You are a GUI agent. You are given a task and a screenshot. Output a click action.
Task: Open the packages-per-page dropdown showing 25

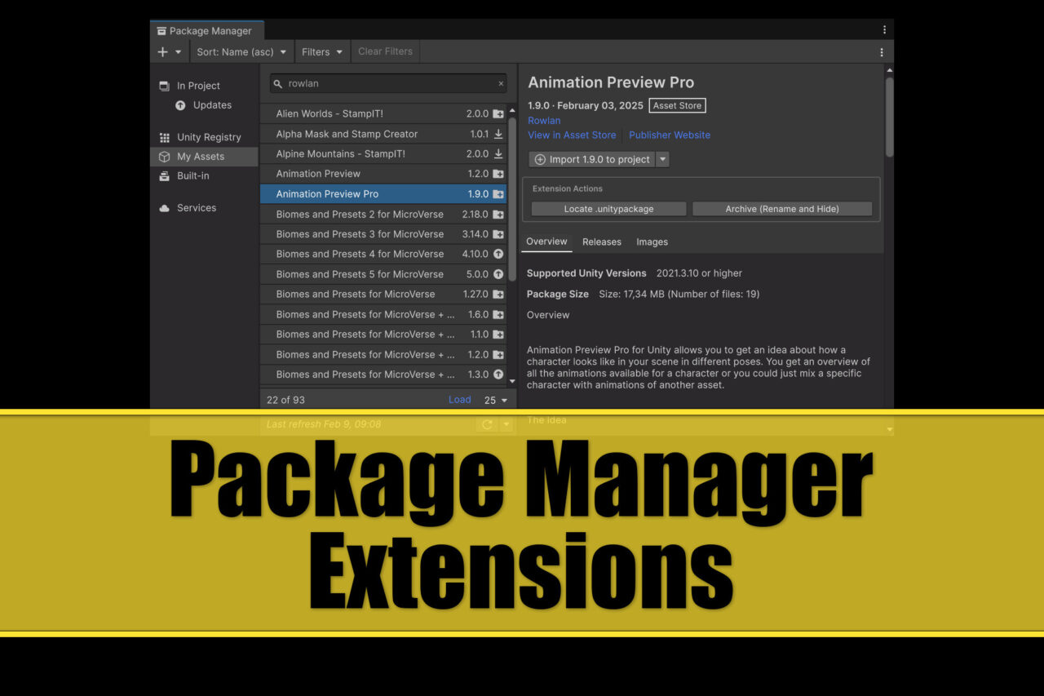point(494,399)
